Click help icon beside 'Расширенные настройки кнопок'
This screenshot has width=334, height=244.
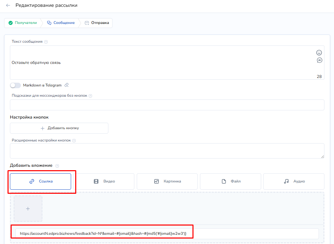[74, 140]
